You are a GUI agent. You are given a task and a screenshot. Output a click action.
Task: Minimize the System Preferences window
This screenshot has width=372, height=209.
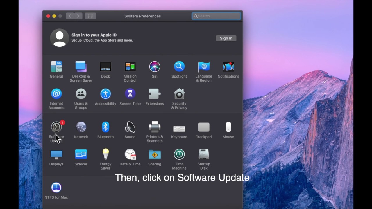(54, 16)
